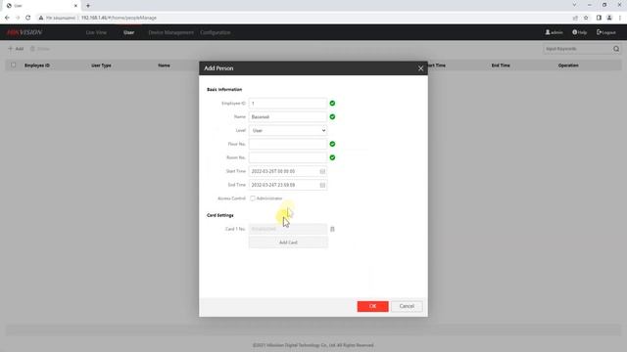627x352 pixels.
Task: Tick the Administrator checkbox
Action: coord(253,198)
